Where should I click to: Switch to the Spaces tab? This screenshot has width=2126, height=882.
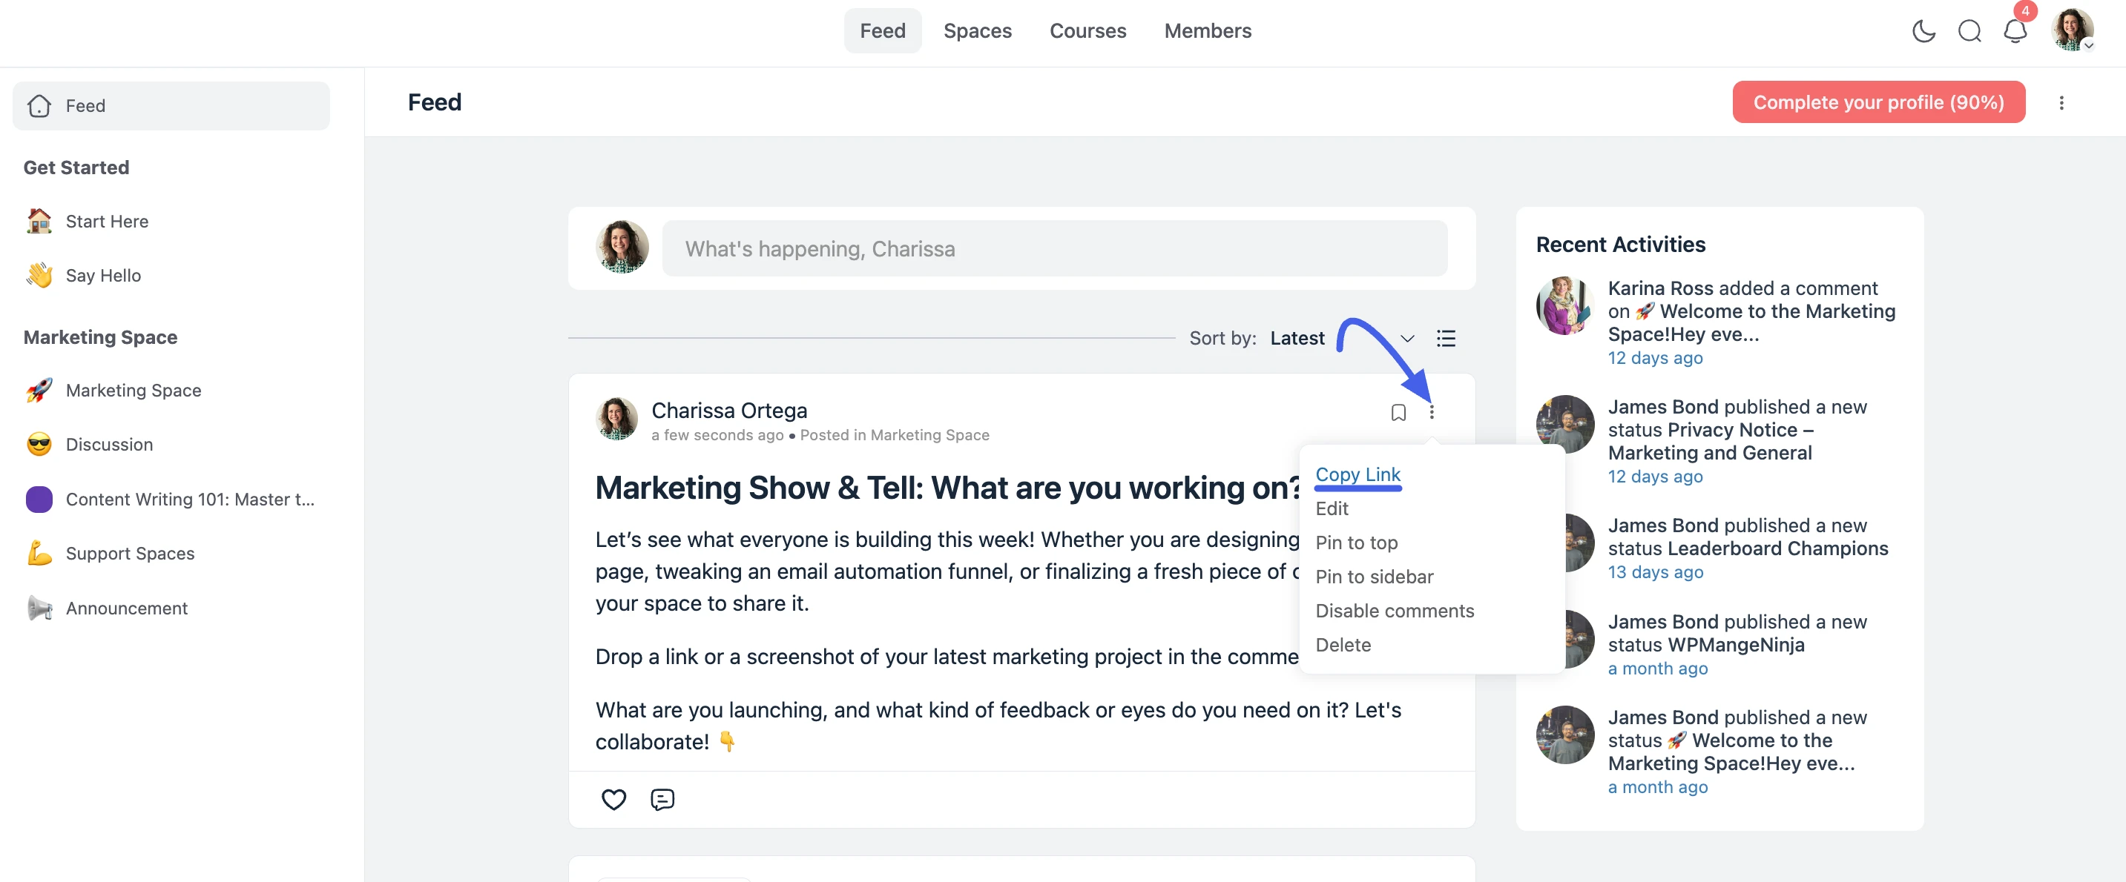pos(977,30)
